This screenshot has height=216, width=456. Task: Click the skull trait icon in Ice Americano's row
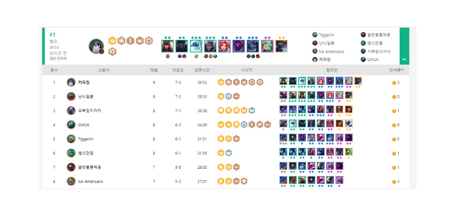[244, 182]
